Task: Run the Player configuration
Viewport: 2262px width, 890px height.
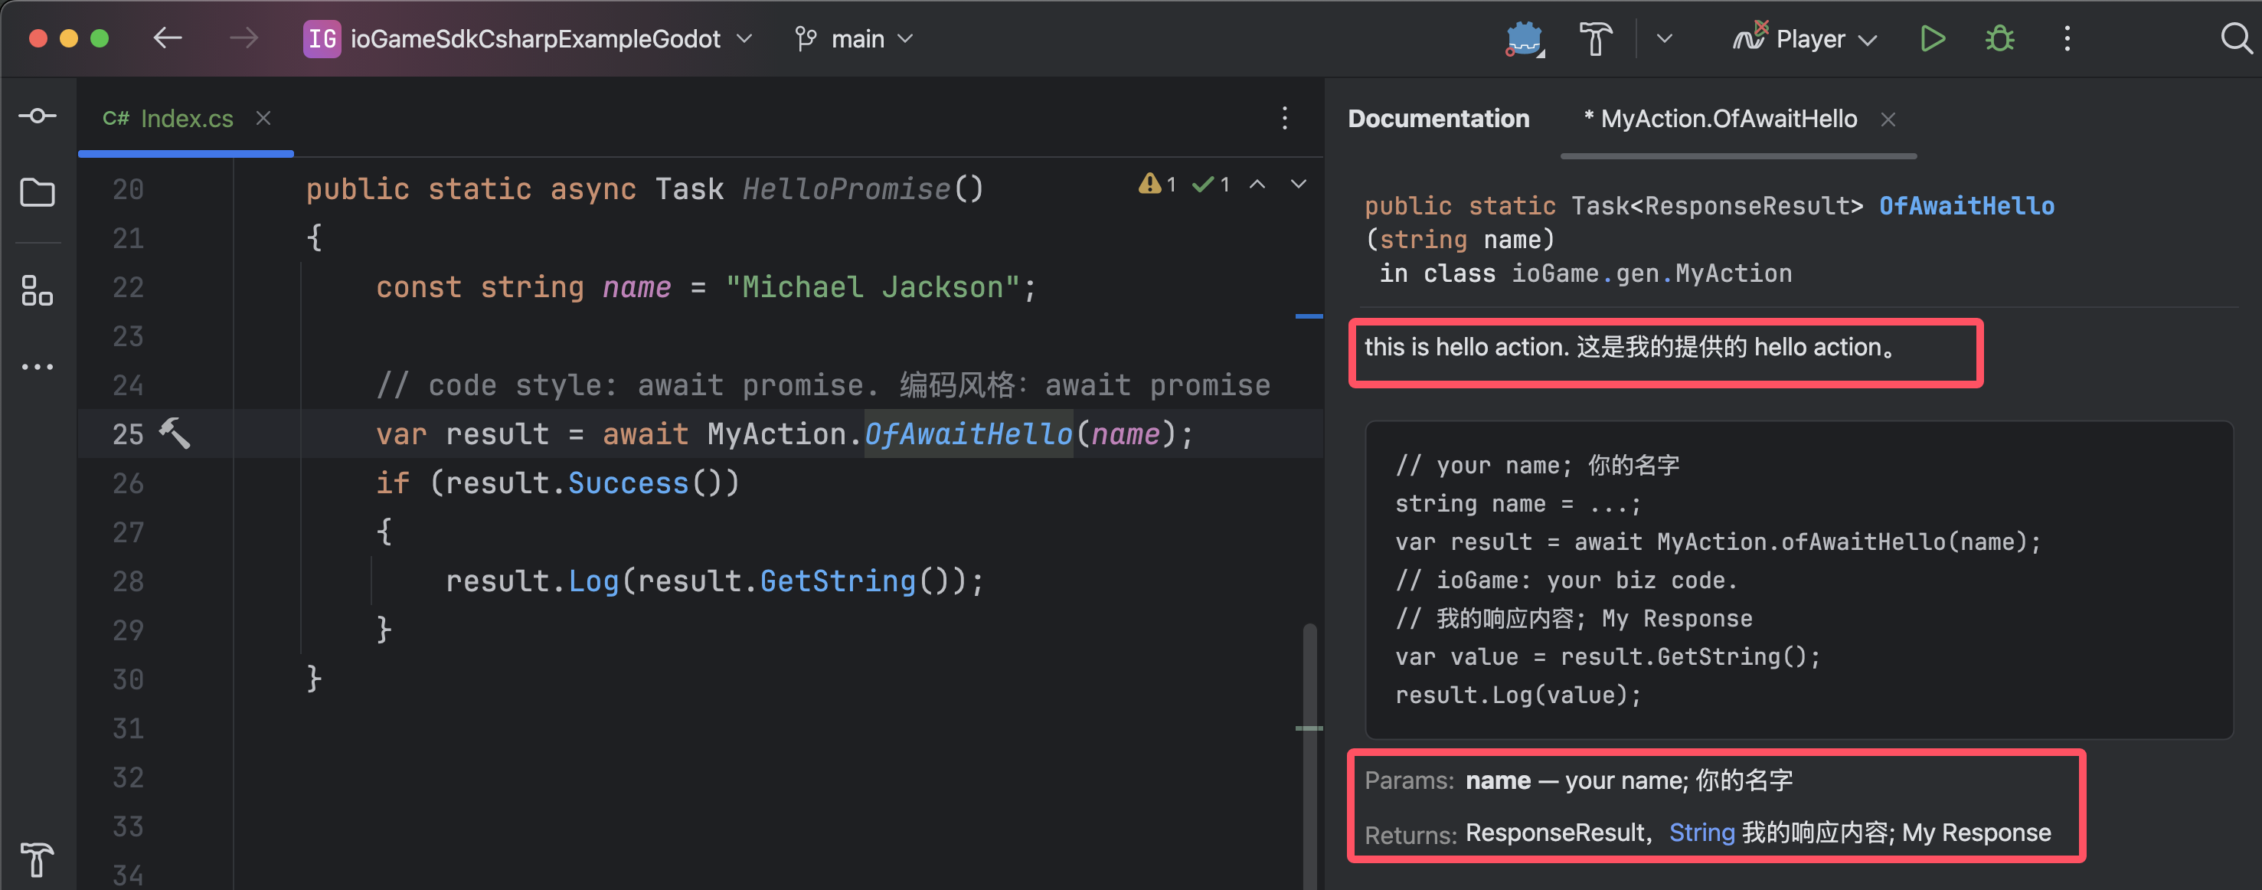Action: coord(1932,40)
